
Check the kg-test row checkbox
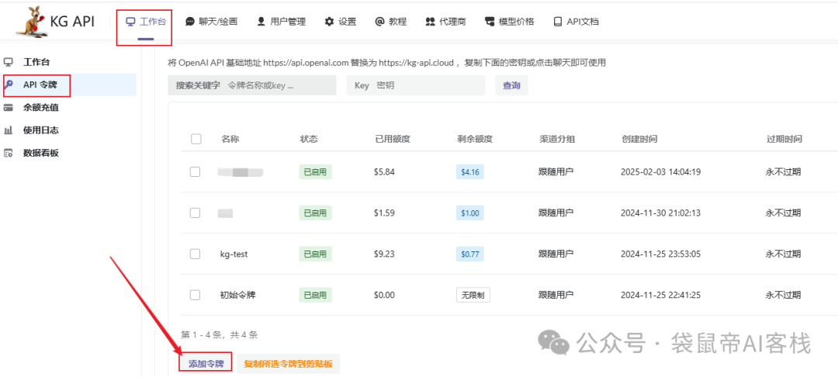point(195,254)
